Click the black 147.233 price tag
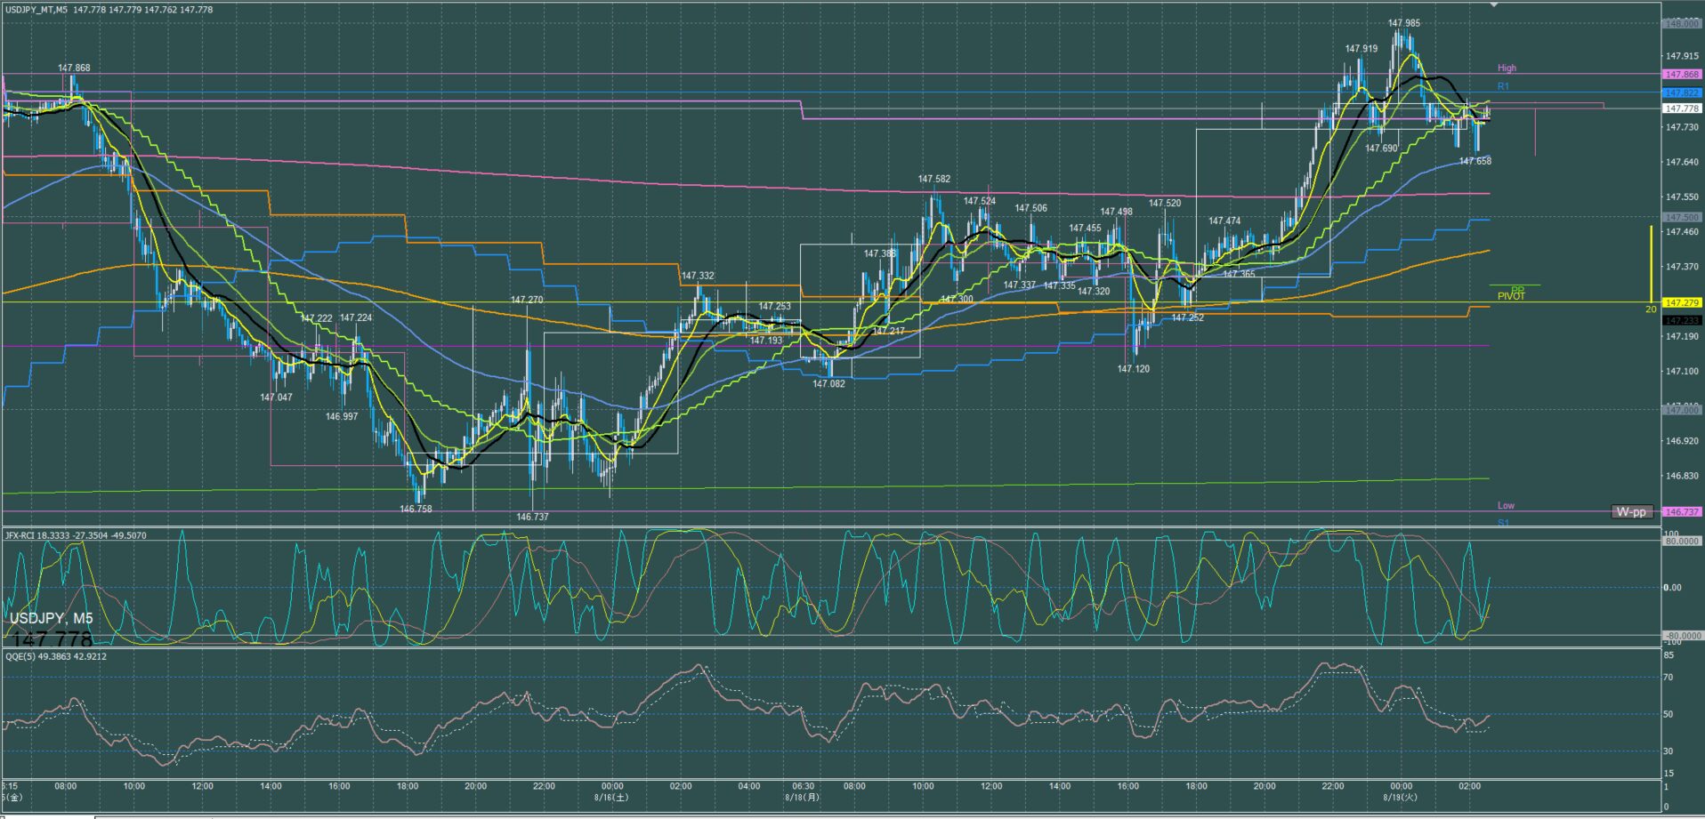This screenshot has height=819, width=1705. 1682,320
